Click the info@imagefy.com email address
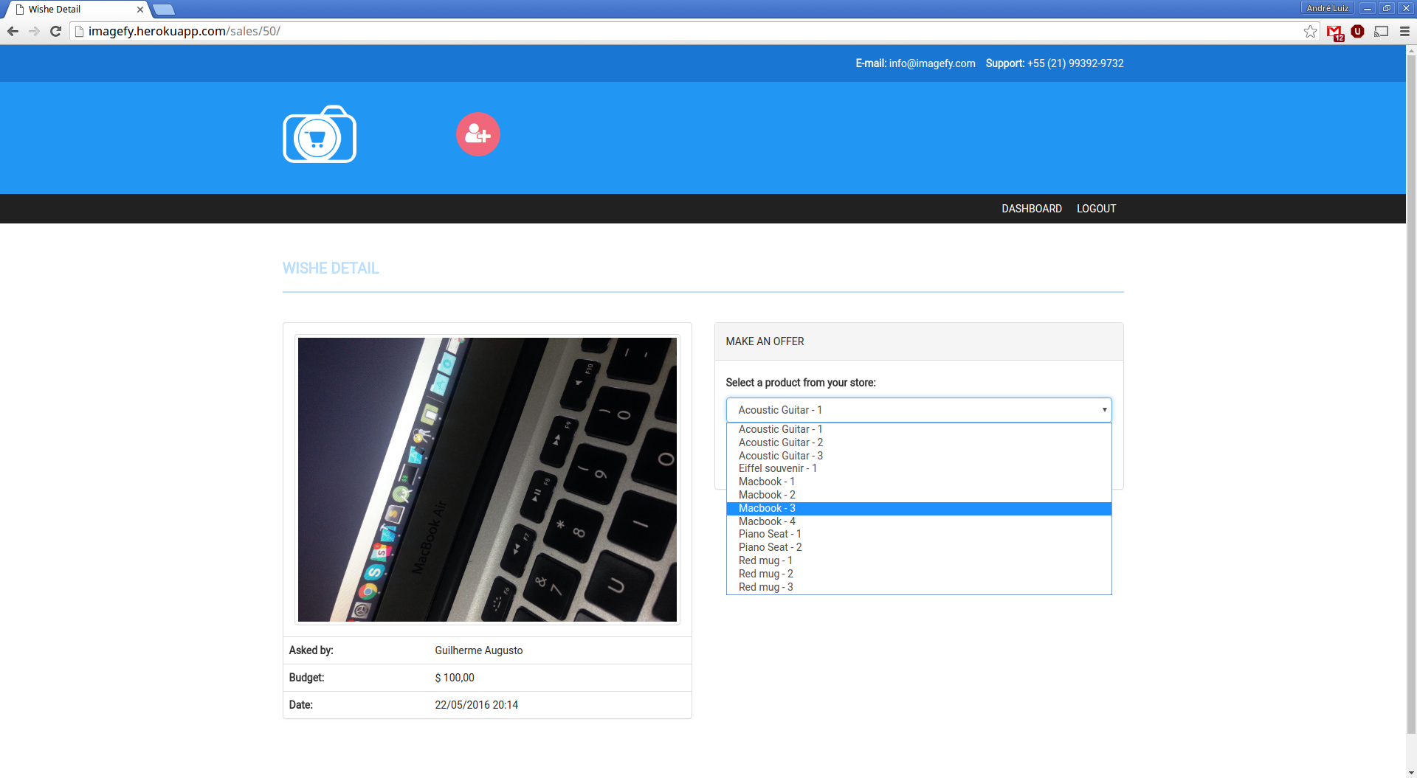Image resolution: width=1417 pixels, height=778 pixels. 932,63
